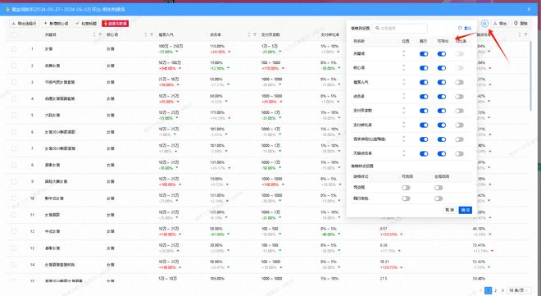Viewport: 541px width, 296px height.
Task: Click the next page chevron in pagination
Action: point(502,290)
